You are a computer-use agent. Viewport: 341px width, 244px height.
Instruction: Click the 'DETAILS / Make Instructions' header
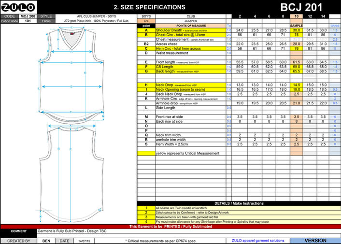239,203
